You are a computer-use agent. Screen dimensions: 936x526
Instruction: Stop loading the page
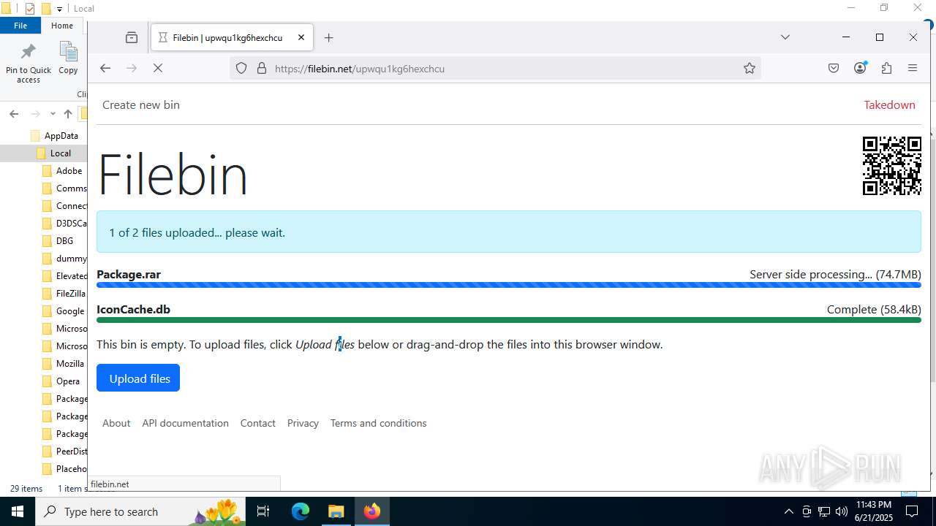click(158, 68)
